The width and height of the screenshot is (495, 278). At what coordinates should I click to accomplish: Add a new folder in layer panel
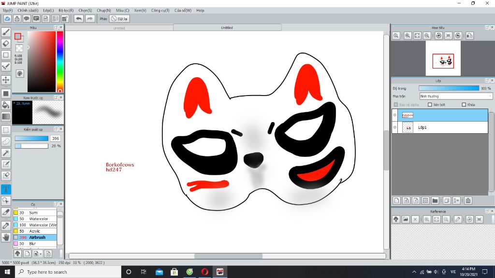pyautogui.click(x=435, y=200)
